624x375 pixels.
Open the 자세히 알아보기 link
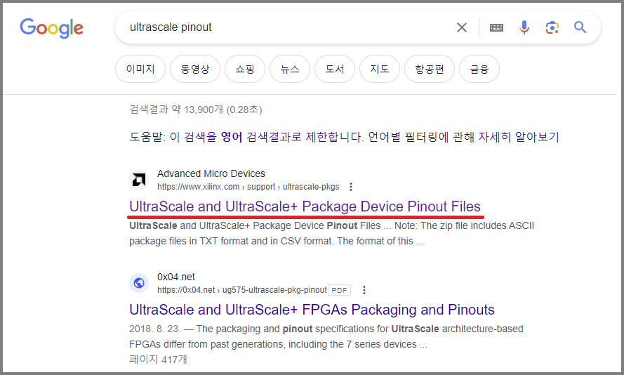point(519,137)
